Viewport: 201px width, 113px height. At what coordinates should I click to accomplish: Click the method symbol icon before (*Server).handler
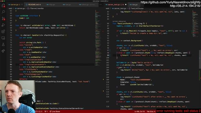[x=28, y=8]
